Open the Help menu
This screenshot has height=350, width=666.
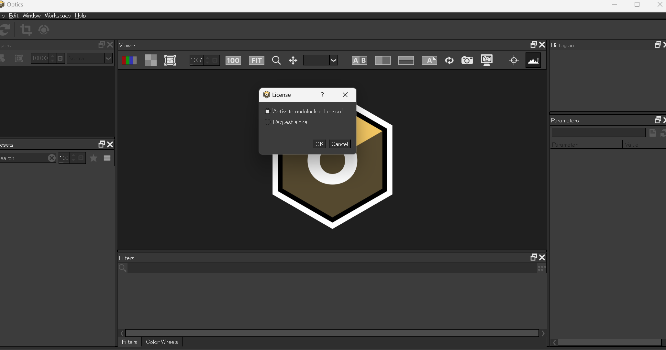click(x=80, y=16)
